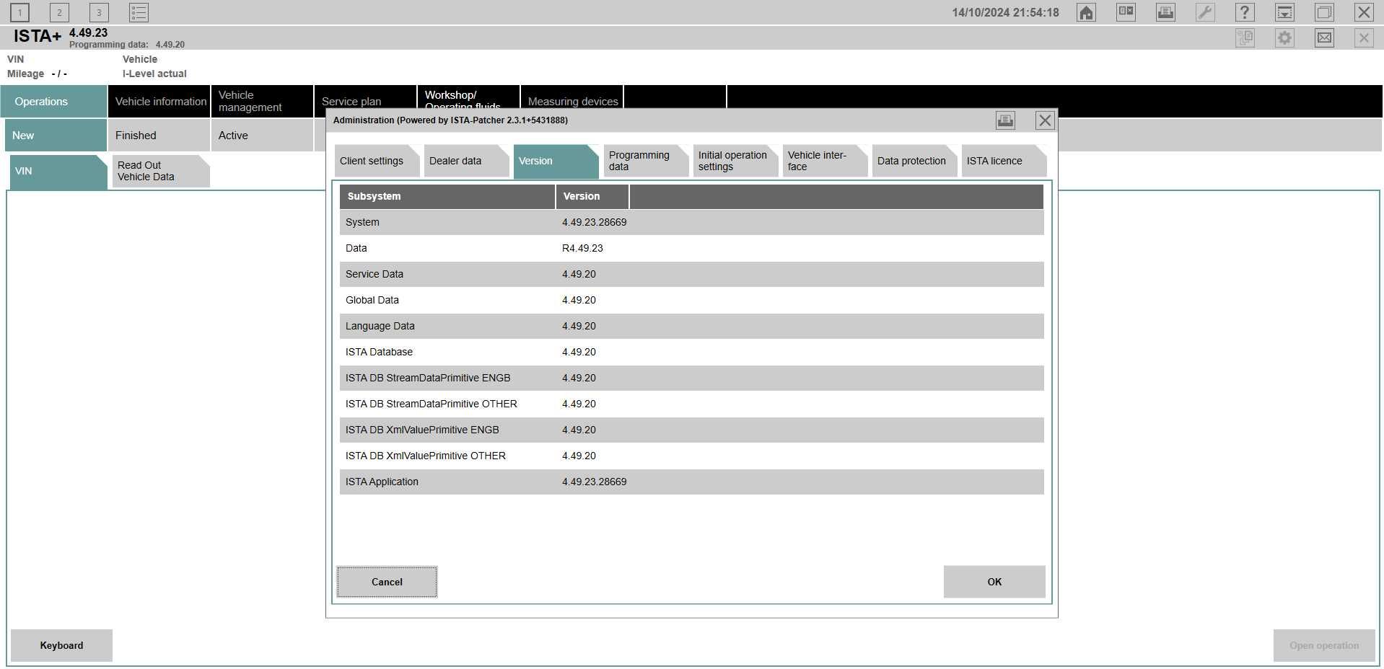The image size is (1384, 669).
Task: Select the Language Data row
Action: tap(691, 326)
